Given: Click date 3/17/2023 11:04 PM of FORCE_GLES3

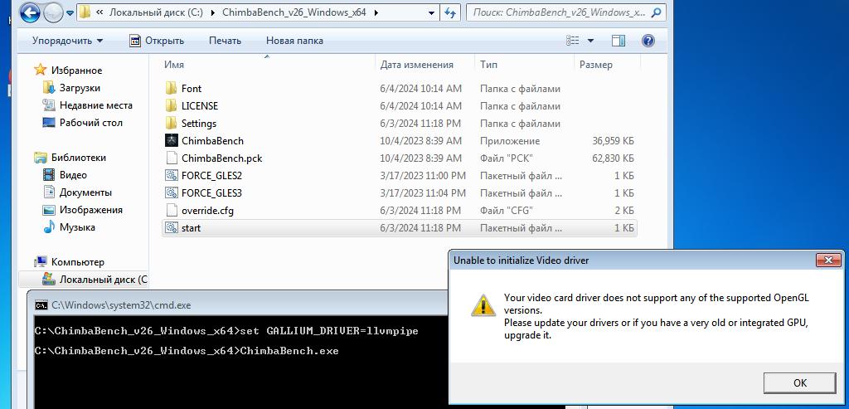Looking at the screenshot, I should point(422,192).
